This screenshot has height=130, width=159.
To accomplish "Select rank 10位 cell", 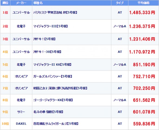I will pos(5,123).
